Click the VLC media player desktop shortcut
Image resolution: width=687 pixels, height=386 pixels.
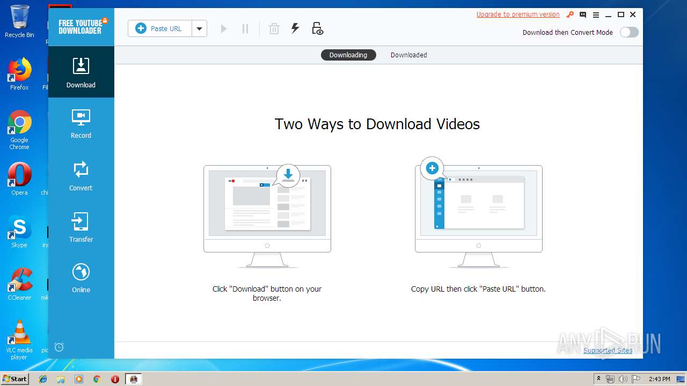pos(19,340)
